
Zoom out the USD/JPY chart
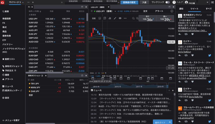click(133, 18)
